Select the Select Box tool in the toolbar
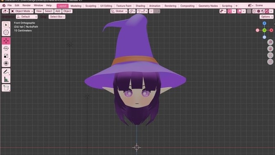The image size is (275, 155). [6, 25]
